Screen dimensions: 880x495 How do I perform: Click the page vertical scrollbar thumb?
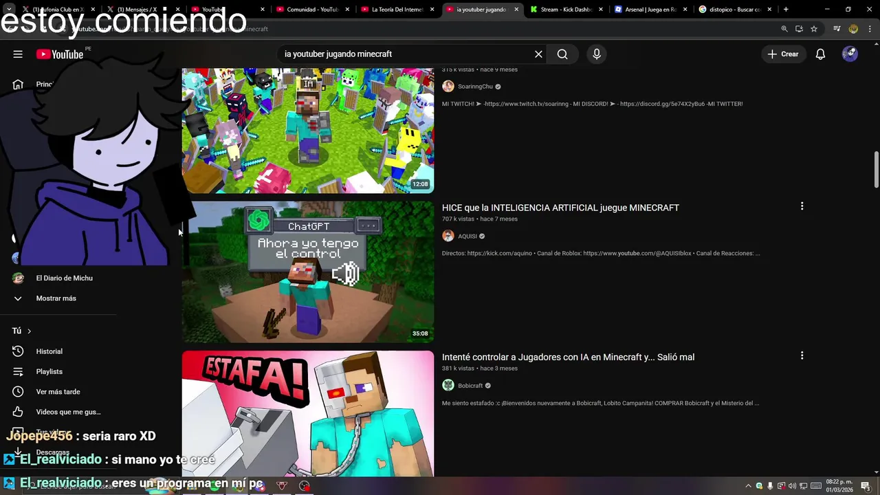[x=877, y=169]
